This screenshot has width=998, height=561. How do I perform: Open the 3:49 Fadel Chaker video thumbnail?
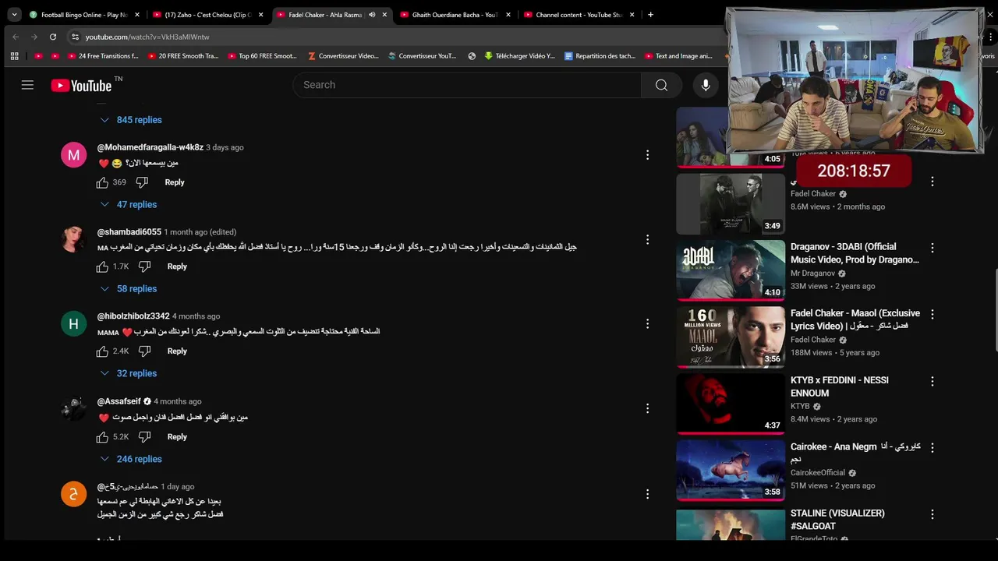tap(731, 203)
